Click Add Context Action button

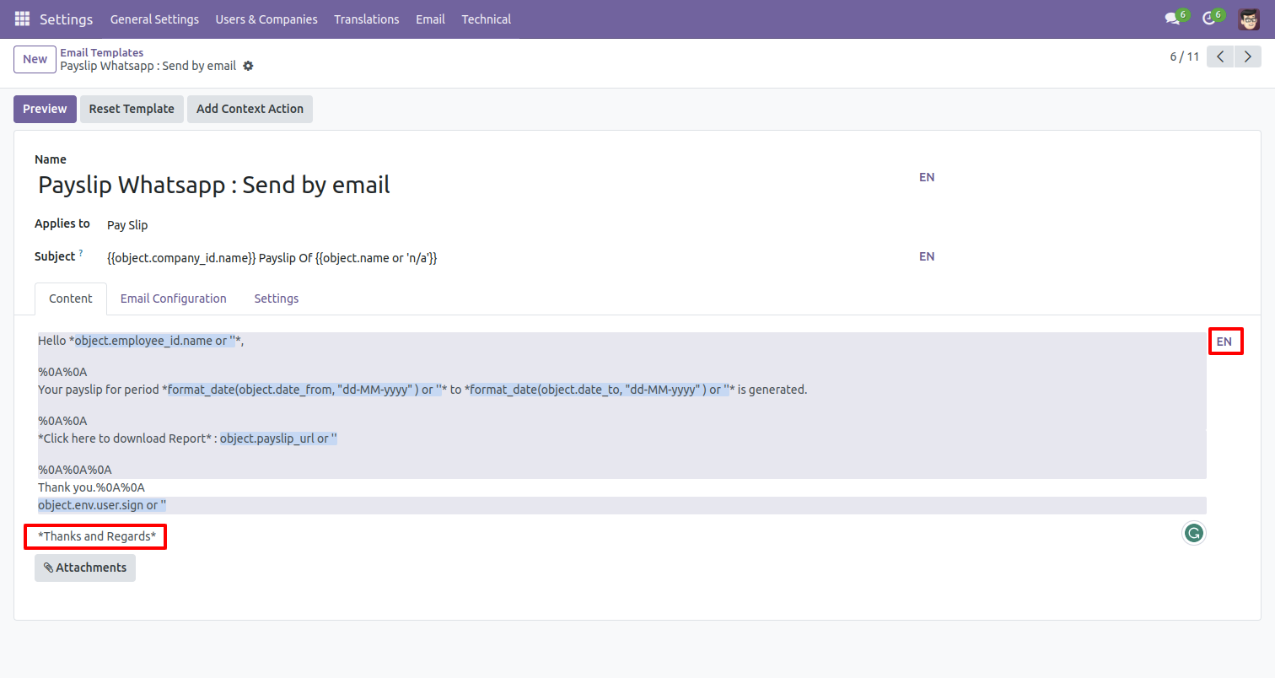click(250, 109)
